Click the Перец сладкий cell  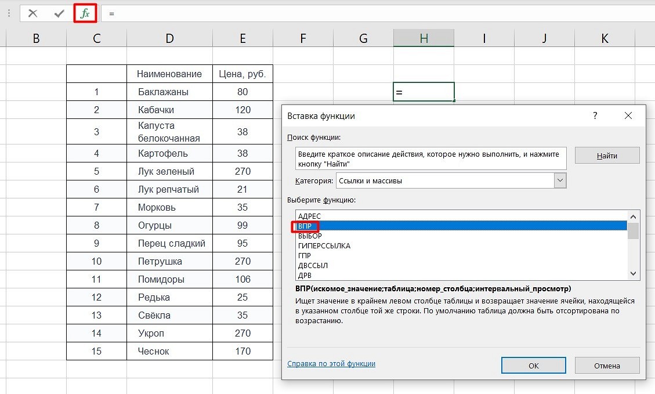169,243
